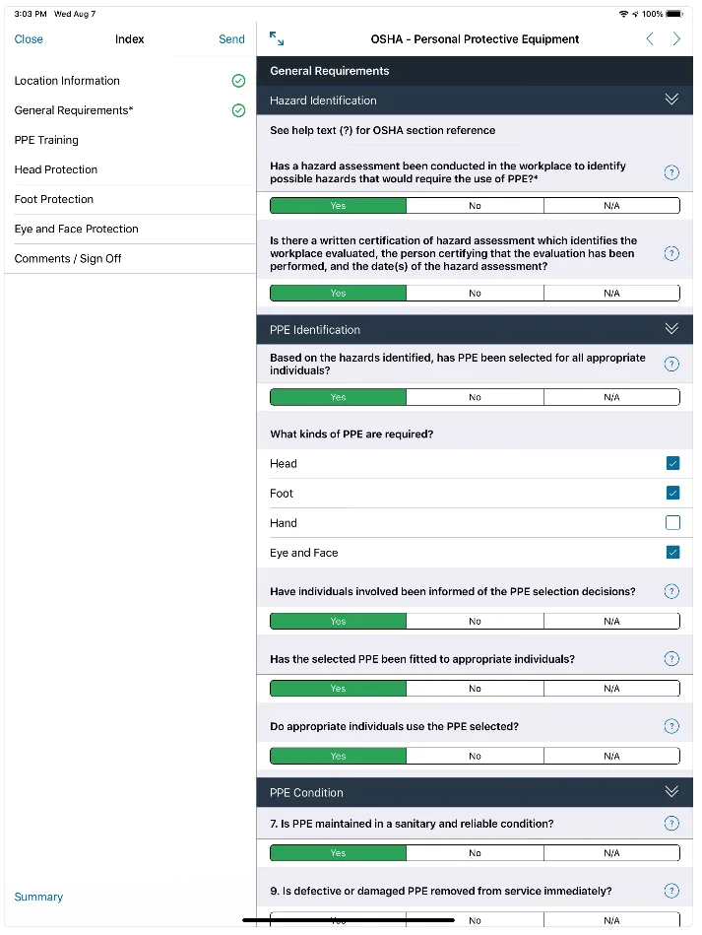Select N/A for written certification question
This screenshot has height=935, width=702.
click(611, 293)
